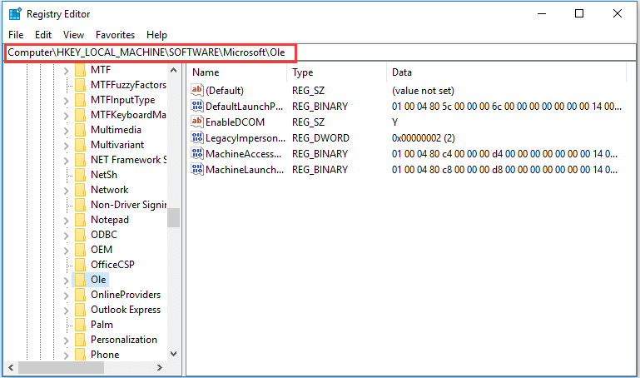Image resolution: width=640 pixels, height=378 pixels.
Task: Select the Notepad folder icon
Action: [x=81, y=220]
